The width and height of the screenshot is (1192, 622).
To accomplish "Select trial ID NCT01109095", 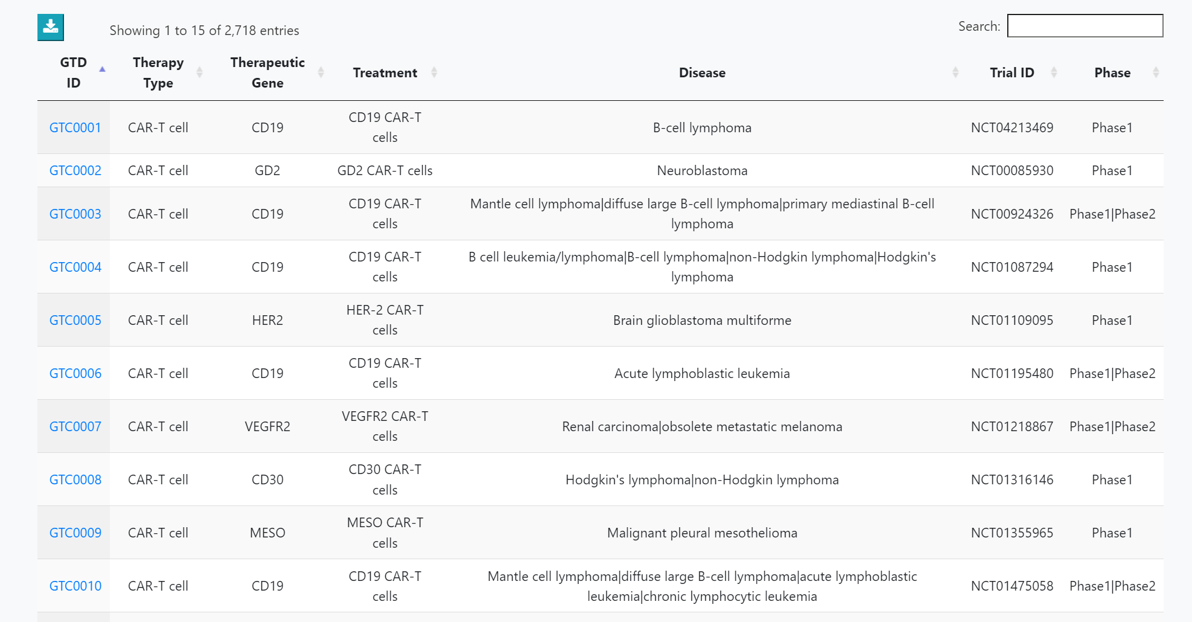I will [1012, 320].
